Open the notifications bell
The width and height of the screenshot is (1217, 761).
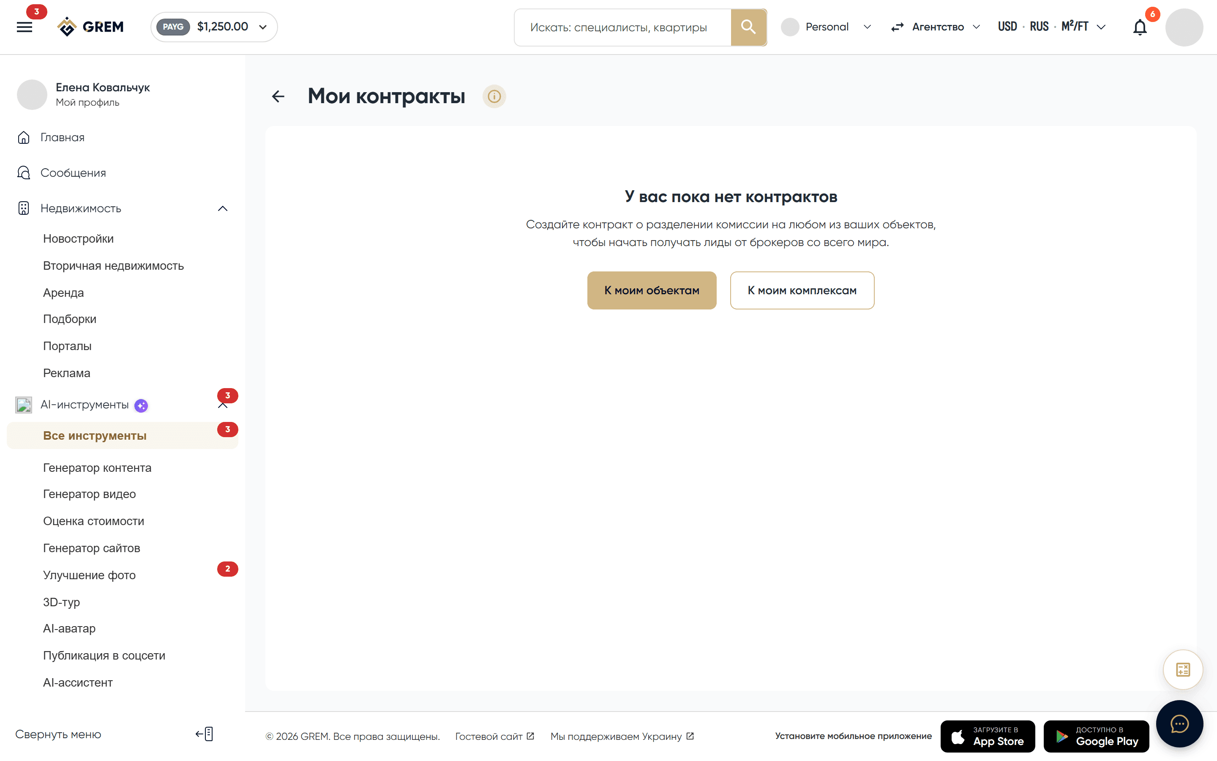(1140, 27)
